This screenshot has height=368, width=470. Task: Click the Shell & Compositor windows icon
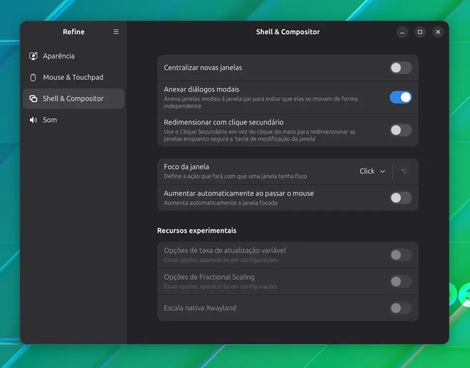pyautogui.click(x=33, y=99)
